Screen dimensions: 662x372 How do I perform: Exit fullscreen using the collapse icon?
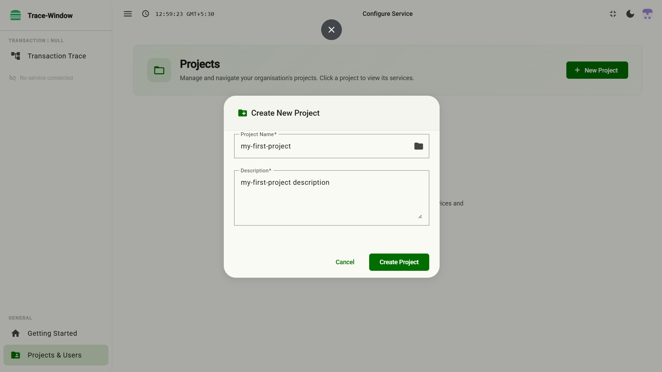coord(613,14)
